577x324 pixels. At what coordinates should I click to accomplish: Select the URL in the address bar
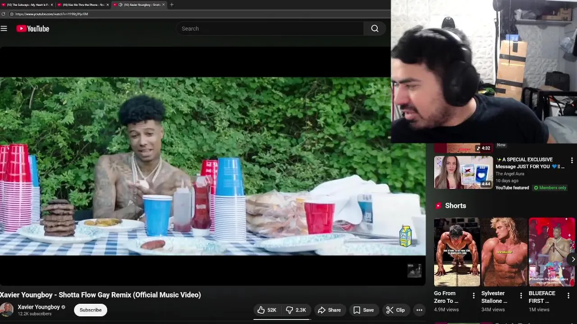click(x=51, y=14)
